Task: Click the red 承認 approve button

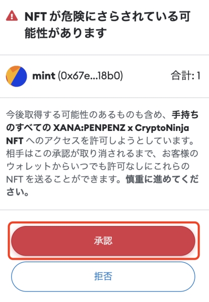Action: coord(103,241)
